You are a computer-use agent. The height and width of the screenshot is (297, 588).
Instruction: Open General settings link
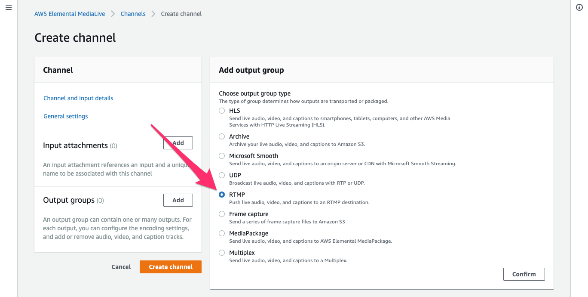click(x=66, y=116)
